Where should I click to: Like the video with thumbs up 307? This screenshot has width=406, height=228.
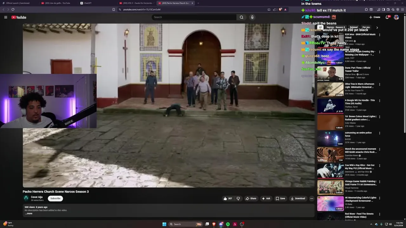pos(228,199)
